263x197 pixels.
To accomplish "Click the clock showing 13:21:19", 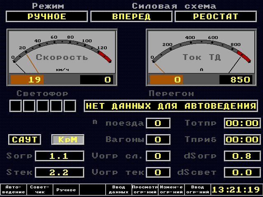I will coord(237,190).
